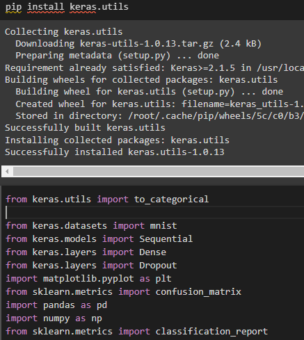
Task: Click 'matplotlib.pyplot' in the import statement
Action: 88,279
